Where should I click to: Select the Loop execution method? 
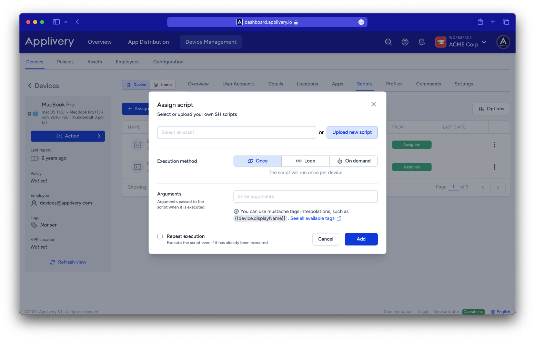pos(306,161)
